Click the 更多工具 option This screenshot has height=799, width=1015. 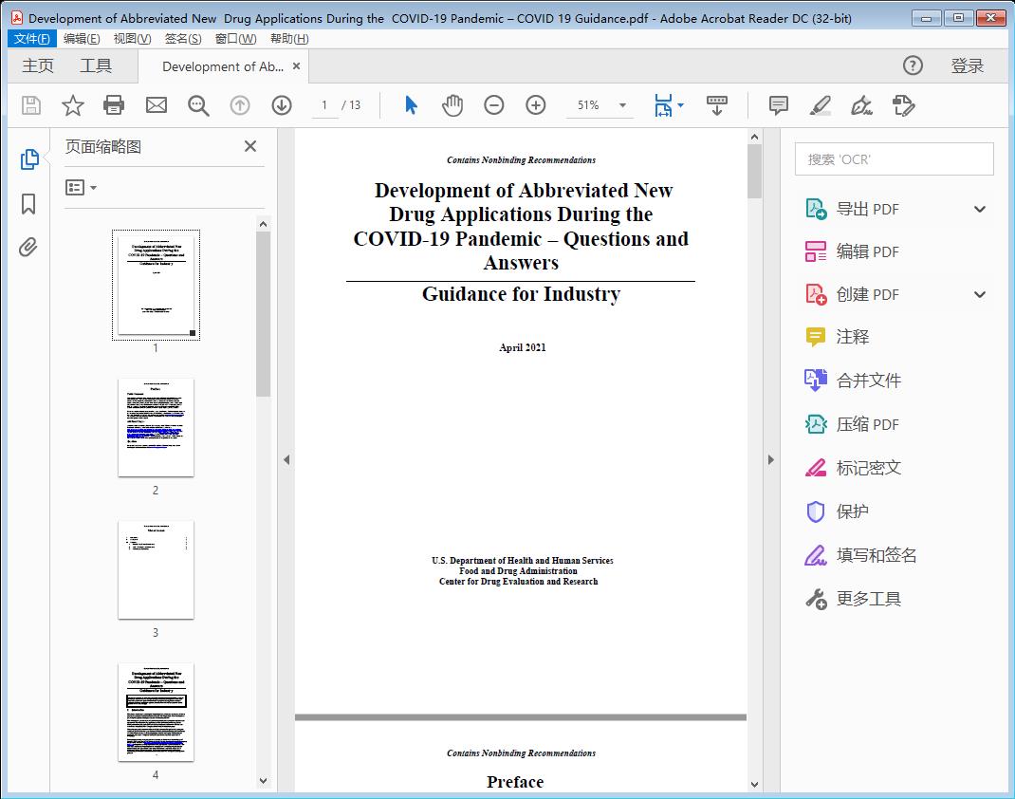(x=869, y=599)
